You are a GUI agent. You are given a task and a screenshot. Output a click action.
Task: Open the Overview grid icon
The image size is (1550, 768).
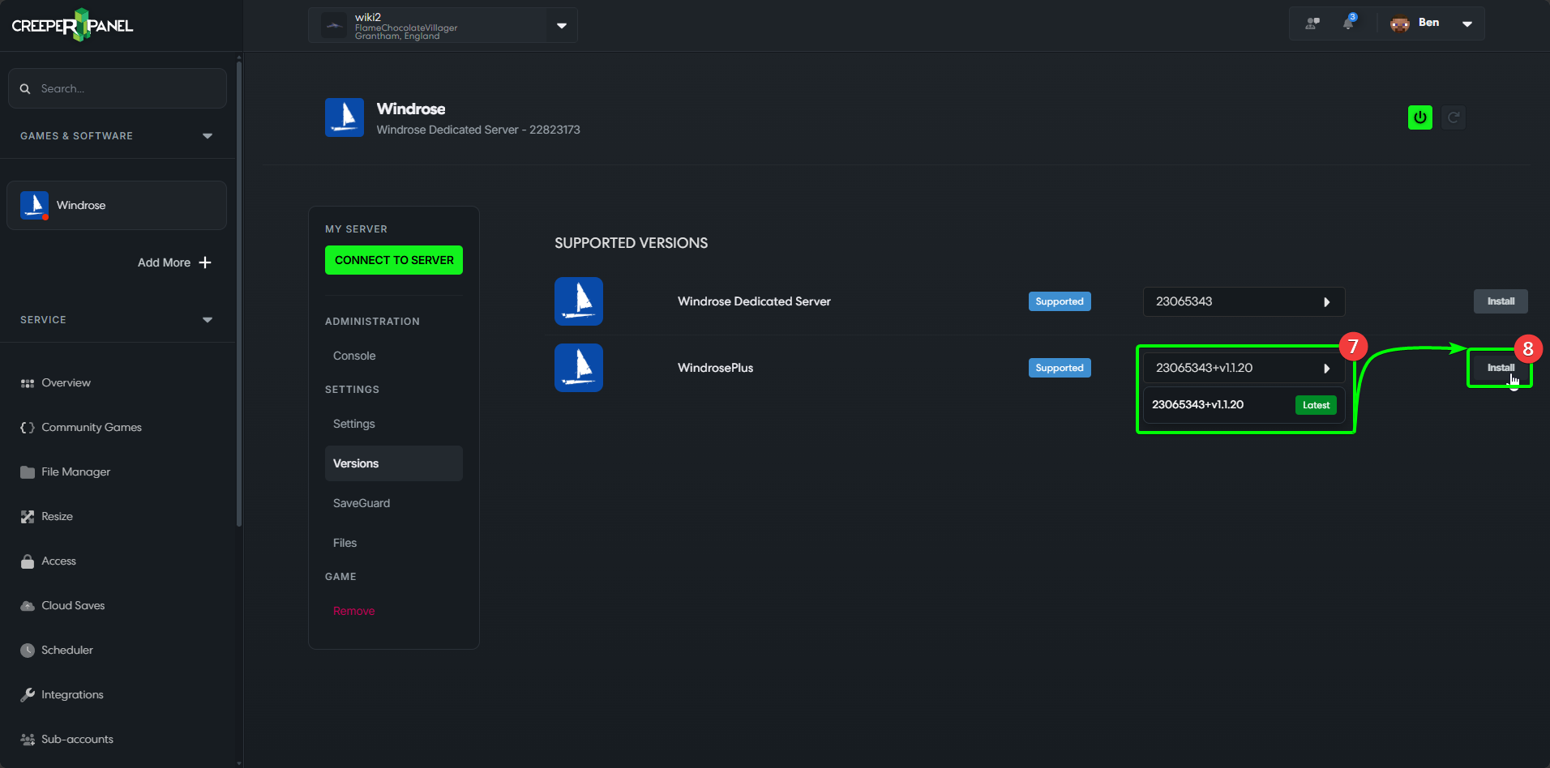28,383
